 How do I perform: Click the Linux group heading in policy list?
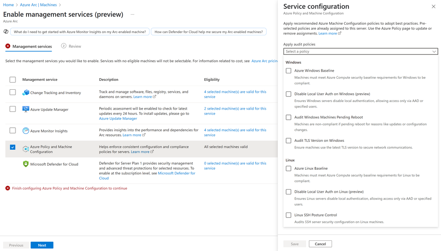(x=290, y=160)
